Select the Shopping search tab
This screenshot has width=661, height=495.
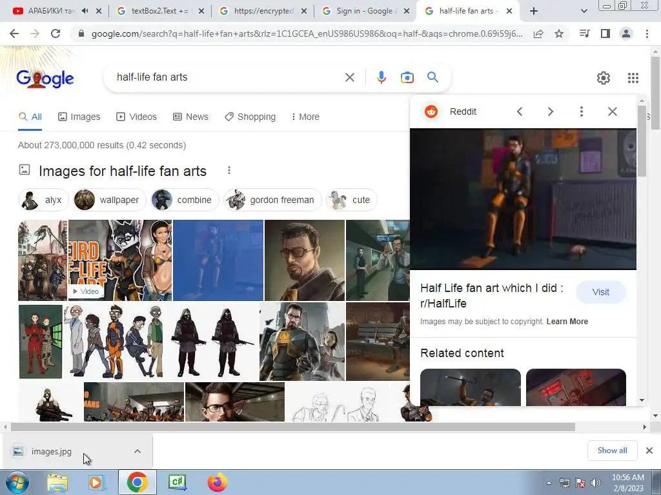pos(250,117)
